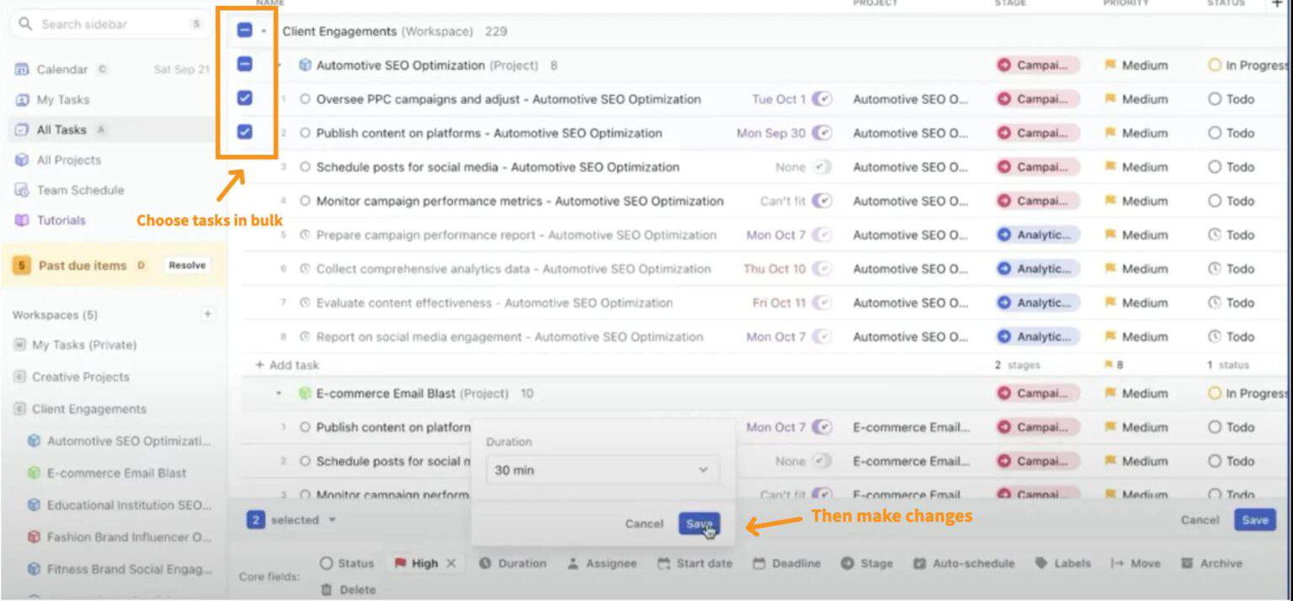Uncheck the Oversee PPC campaigns task checkbox

click(247, 98)
